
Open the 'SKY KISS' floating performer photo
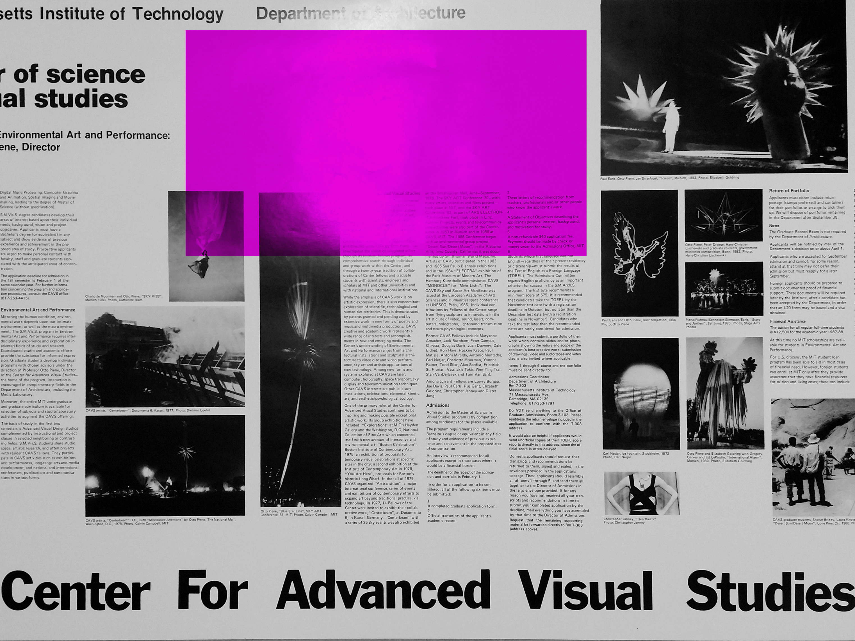pyautogui.click(x=206, y=246)
